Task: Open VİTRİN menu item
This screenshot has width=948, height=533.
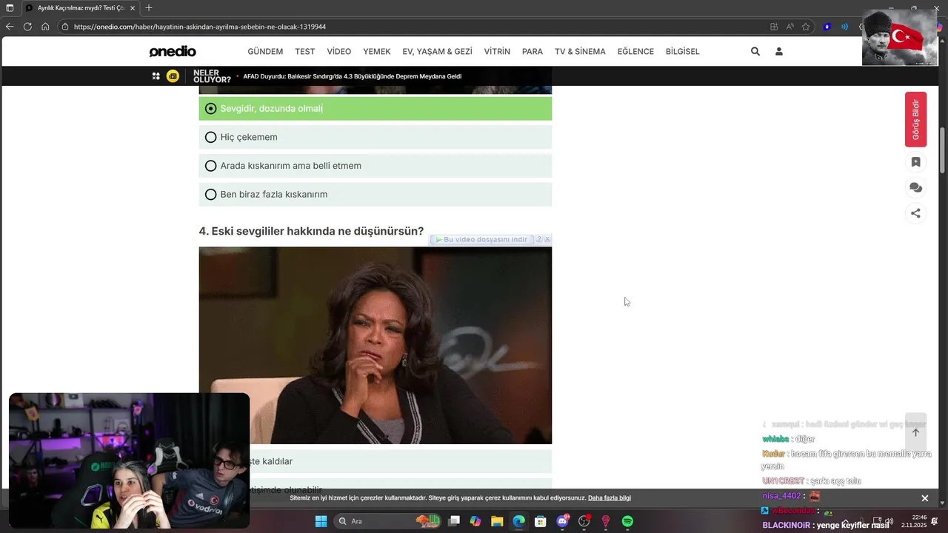Action: [x=497, y=52]
